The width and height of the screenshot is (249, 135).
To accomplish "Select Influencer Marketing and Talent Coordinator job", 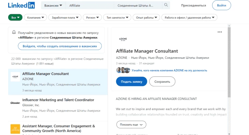I will (58, 108).
